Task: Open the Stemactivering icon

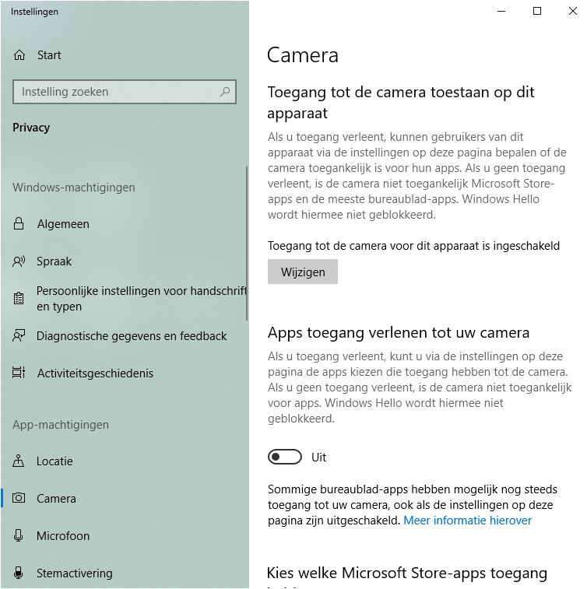Action: coord(18,573)
